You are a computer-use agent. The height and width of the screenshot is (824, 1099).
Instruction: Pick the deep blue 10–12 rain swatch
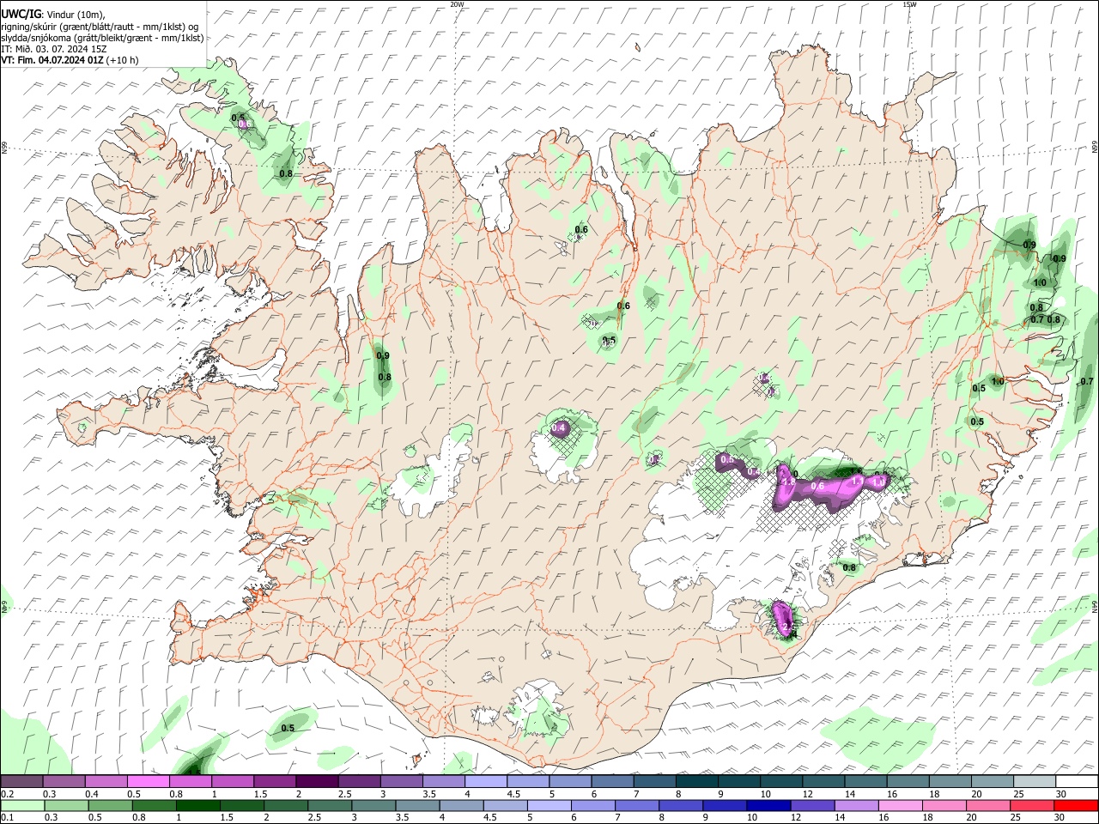pos(769,805)
